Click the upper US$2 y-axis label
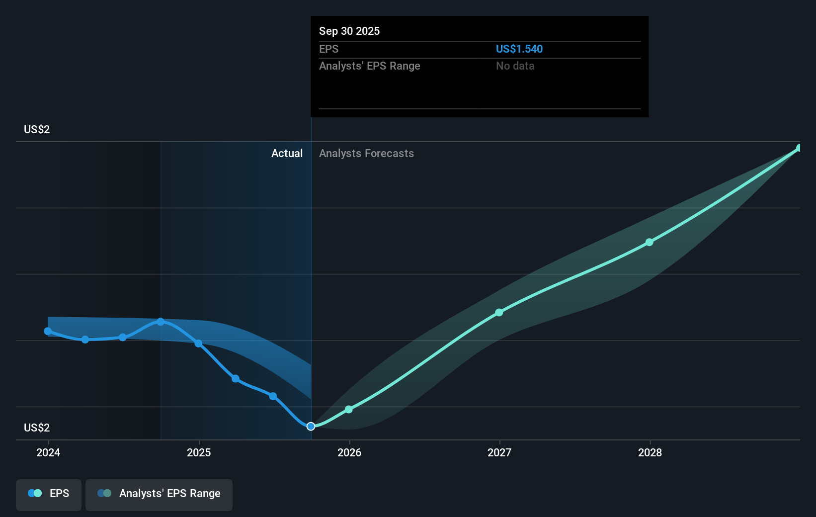The image size is (816, 517). [x=37, y=130]
